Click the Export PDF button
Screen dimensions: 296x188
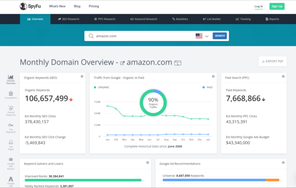tap(272, 61)
